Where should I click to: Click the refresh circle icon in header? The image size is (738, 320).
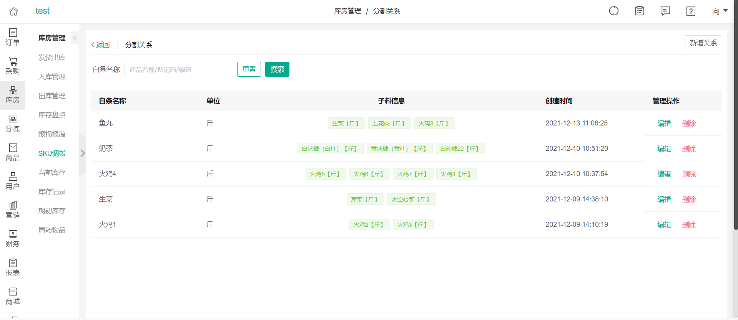613,11
